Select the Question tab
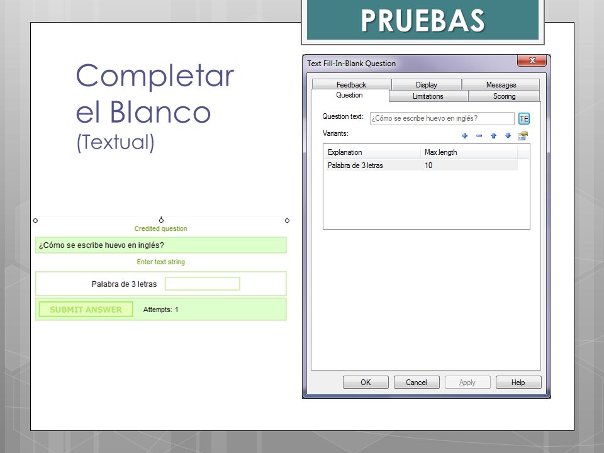Image resolution: width=604 pixels, height=453 pixels. tap(349, 95)
